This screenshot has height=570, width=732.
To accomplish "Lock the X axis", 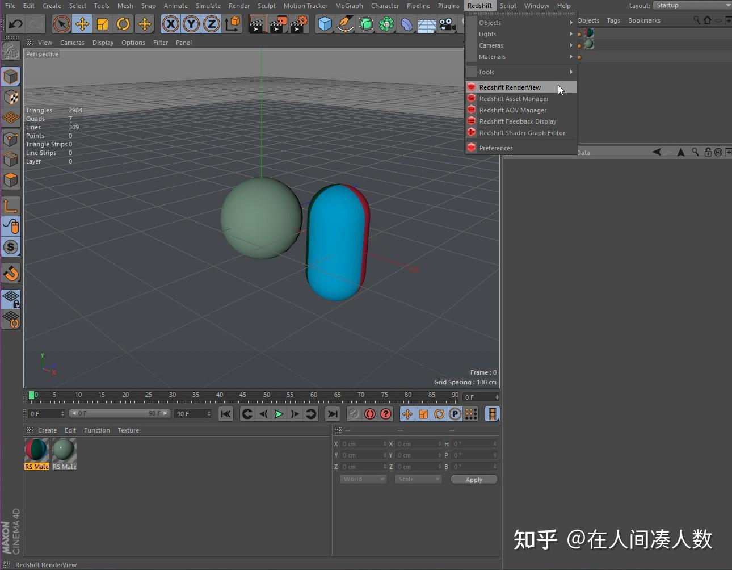I will [x=171, y=24].
